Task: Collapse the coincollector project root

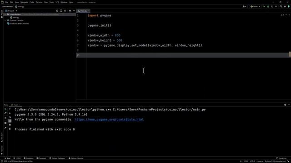Action: click(5, 14)
